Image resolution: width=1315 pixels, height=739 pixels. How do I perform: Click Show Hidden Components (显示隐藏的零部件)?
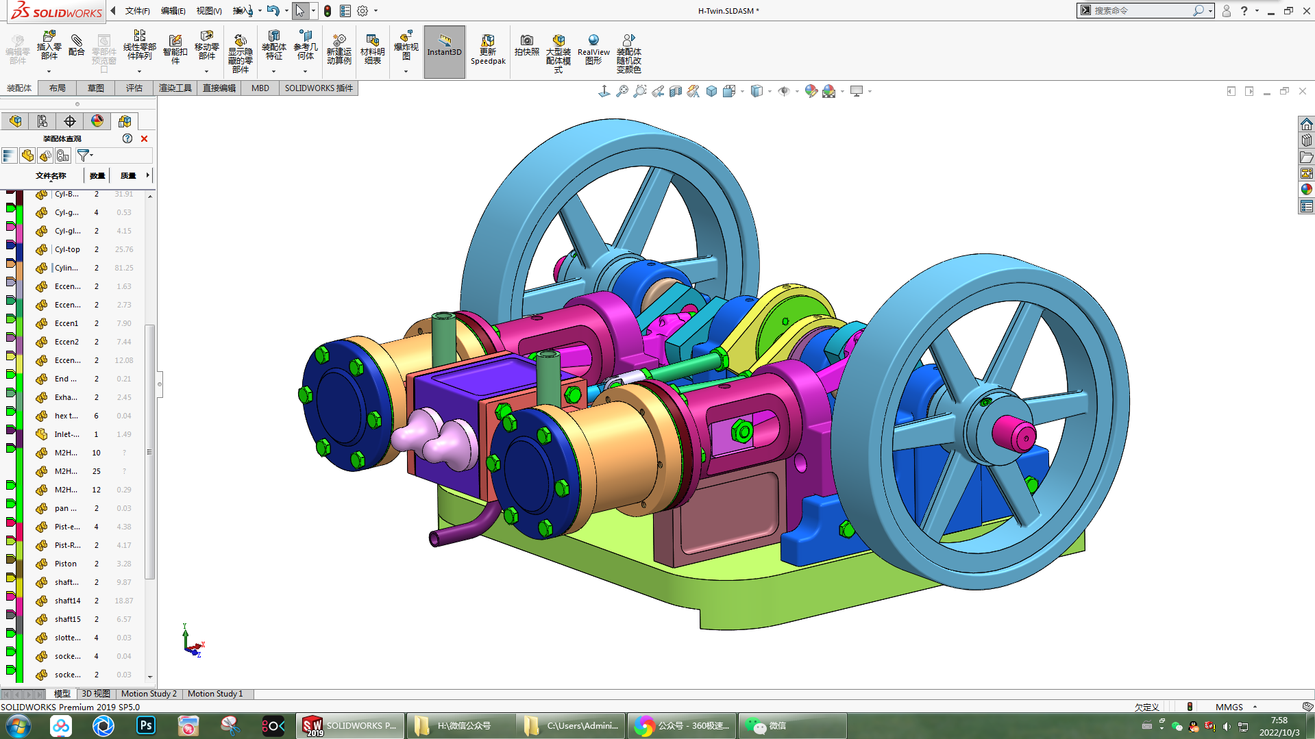(240, 53)
